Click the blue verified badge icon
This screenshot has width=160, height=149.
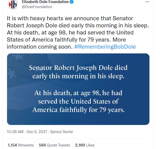(x=71, y=2)
